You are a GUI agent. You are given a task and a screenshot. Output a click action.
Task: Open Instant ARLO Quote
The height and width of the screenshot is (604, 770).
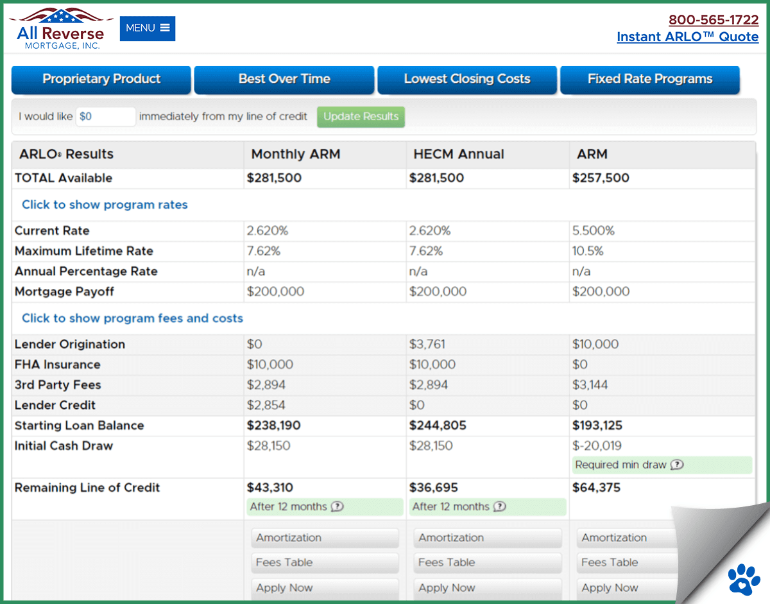[x=687, y=37]
